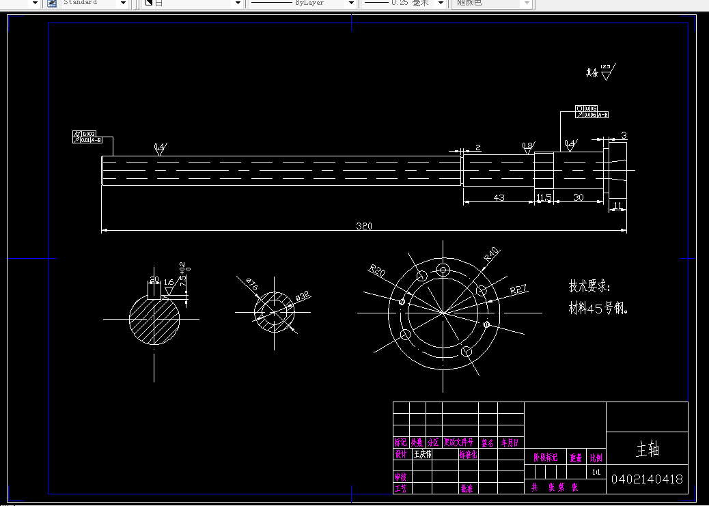Click the 重量 label
The width and height of the screenshot is (709, 506).
(x=576, y=458)
